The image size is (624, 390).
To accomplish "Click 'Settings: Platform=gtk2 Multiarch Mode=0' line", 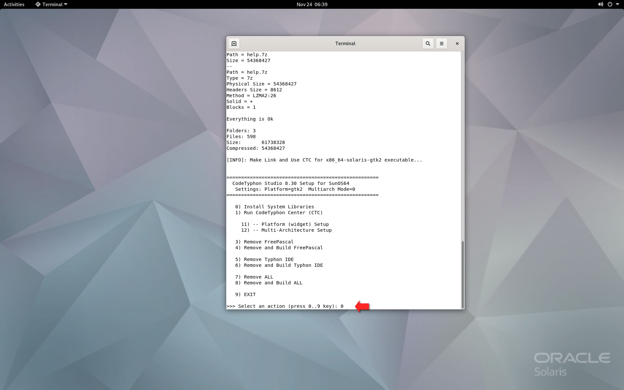I will click(x=295, y=189).
